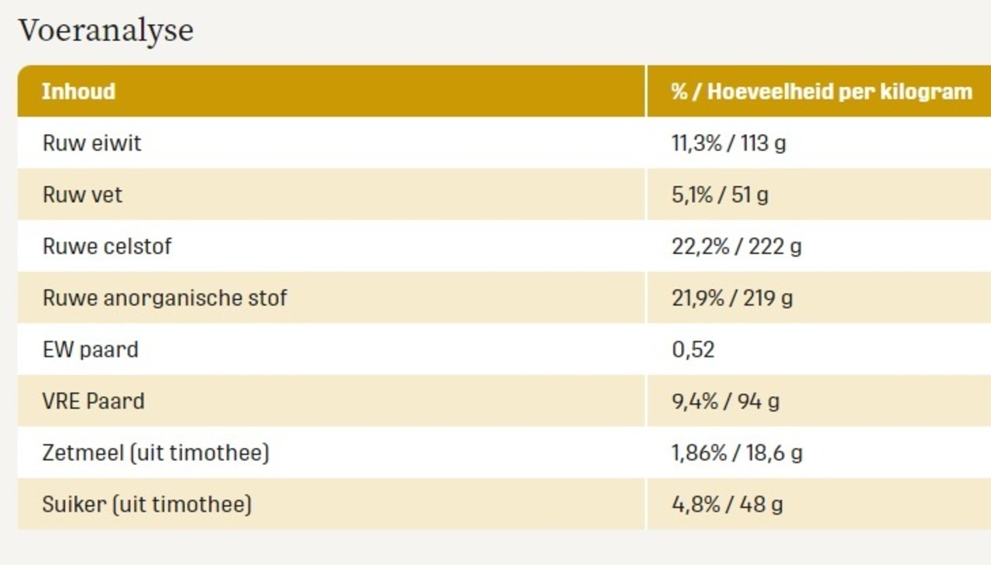Click the 11,3% / 113 g value
The width and height of the screenshot is (991, 565).
[728, 143]
